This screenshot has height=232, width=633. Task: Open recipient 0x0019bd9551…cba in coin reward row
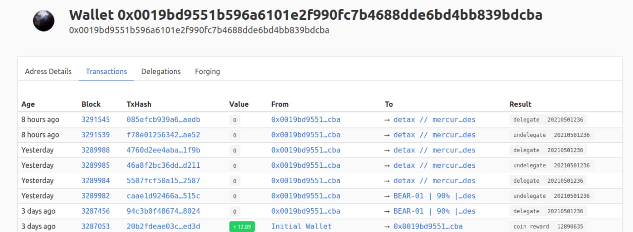(x=428, y=227)
